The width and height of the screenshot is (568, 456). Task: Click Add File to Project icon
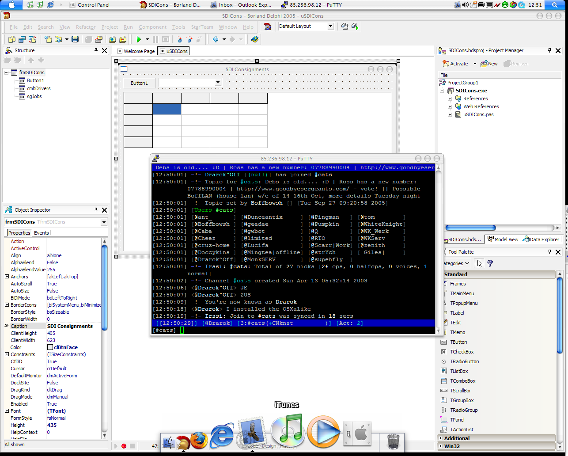tap(113, 39)
